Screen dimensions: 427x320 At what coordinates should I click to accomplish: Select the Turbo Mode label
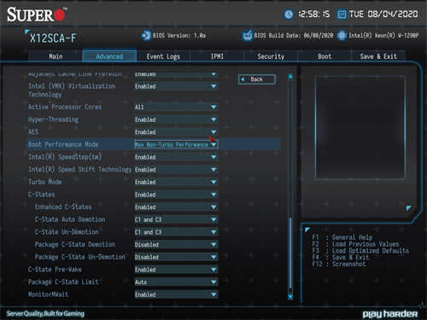[x=45, y=182]
